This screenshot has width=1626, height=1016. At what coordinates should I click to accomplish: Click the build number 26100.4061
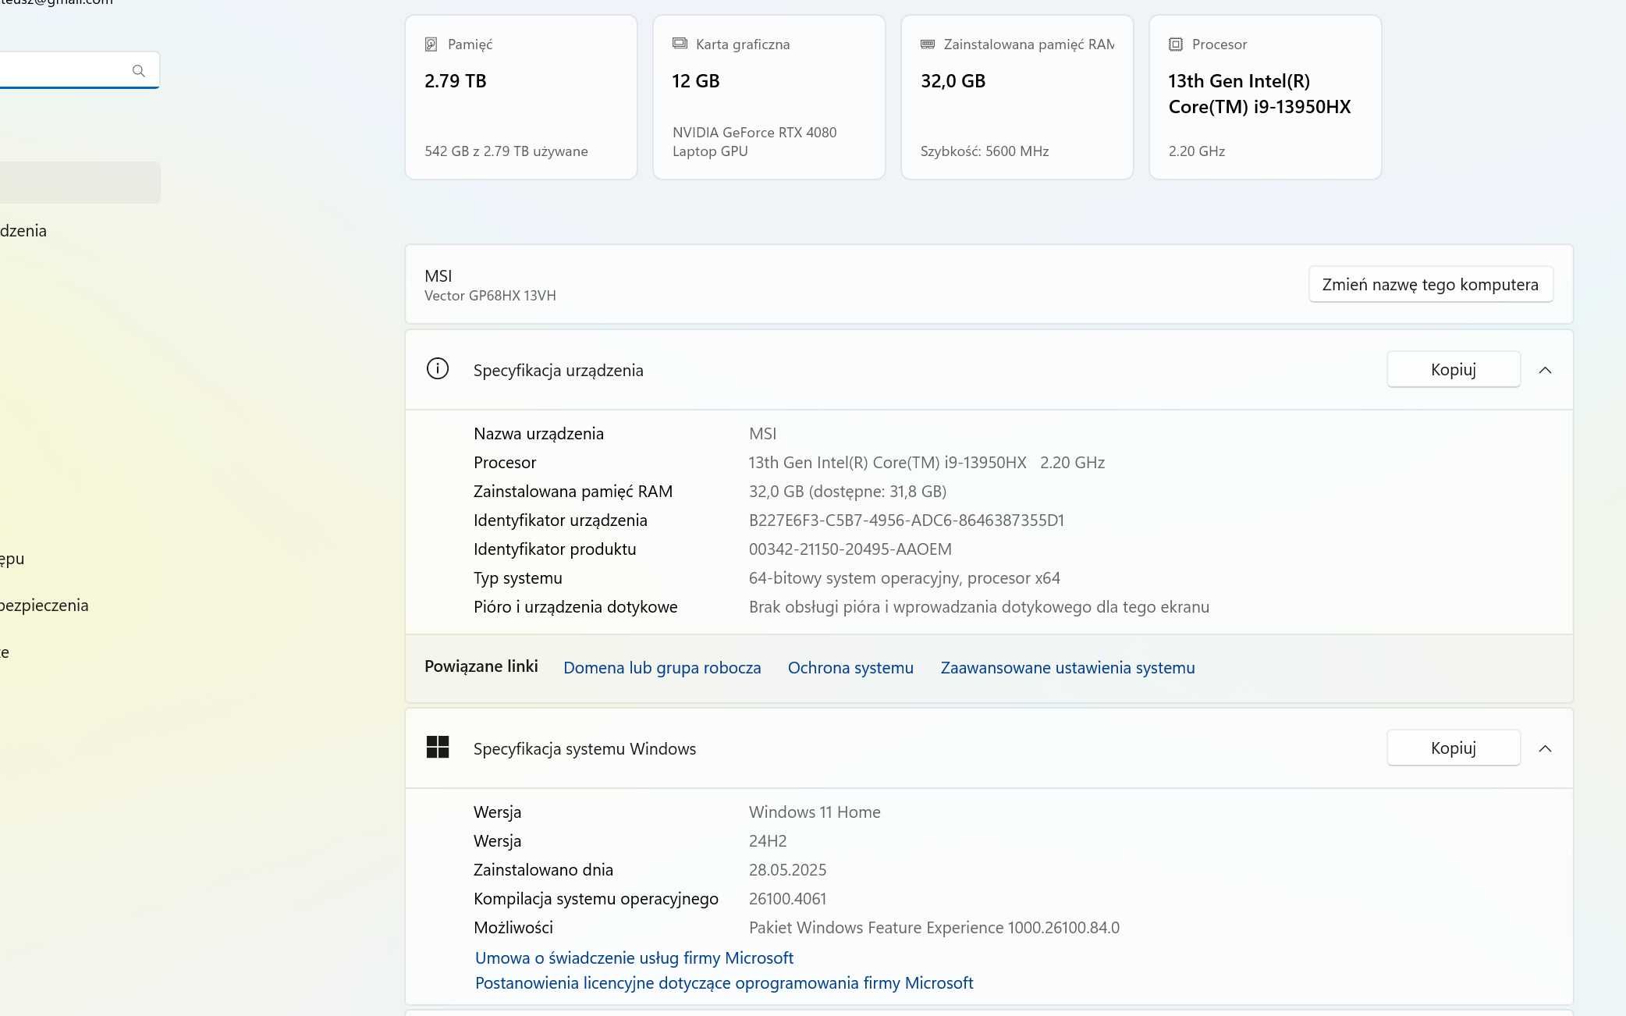click(787, 899)
